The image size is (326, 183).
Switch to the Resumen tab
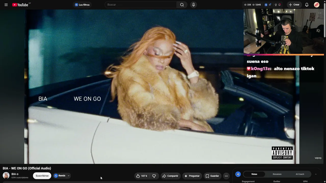pos(277,174)
